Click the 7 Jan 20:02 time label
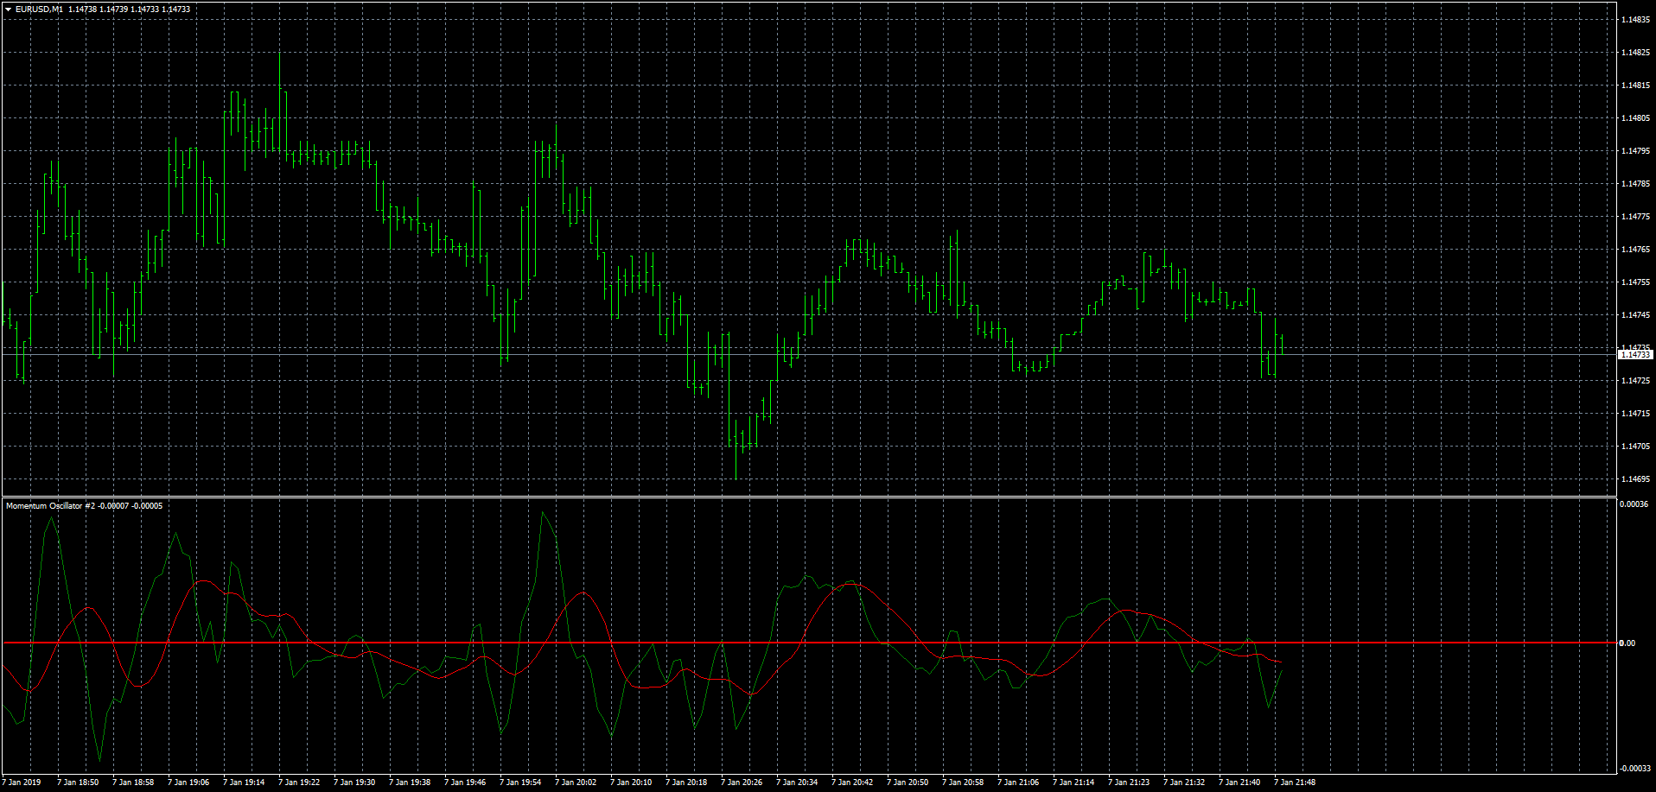 [576, 782]
